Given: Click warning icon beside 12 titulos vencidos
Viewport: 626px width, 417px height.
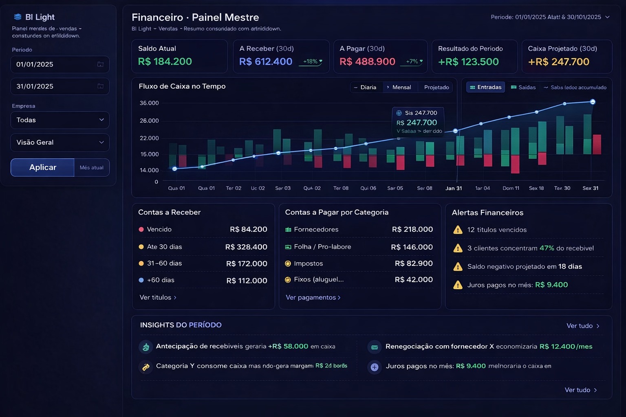Looking at the screenshot, I should 458,230.
